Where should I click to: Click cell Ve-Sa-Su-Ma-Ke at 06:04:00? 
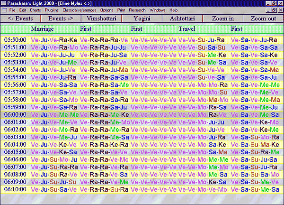coord(255,144)
